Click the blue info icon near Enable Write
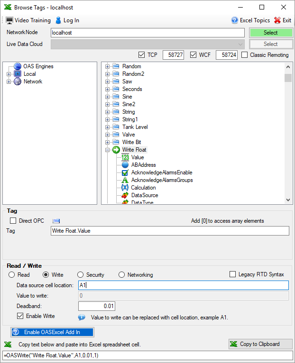The image size is (295, 363). point(82,317)
